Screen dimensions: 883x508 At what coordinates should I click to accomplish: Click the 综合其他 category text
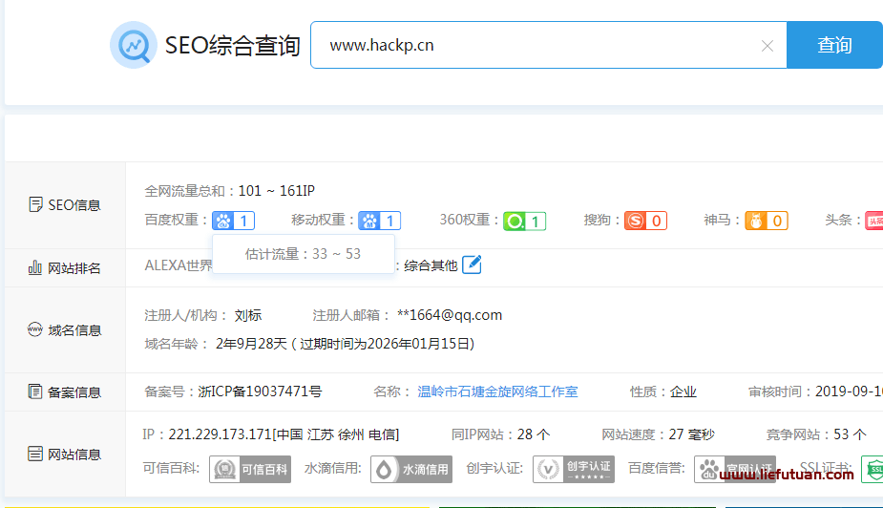[x=431, y=265]
